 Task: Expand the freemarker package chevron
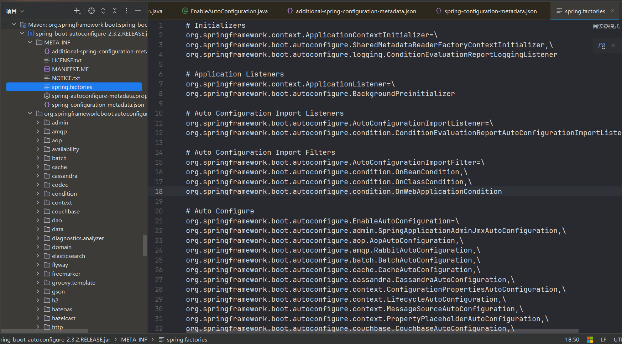(x=38, y=274)
